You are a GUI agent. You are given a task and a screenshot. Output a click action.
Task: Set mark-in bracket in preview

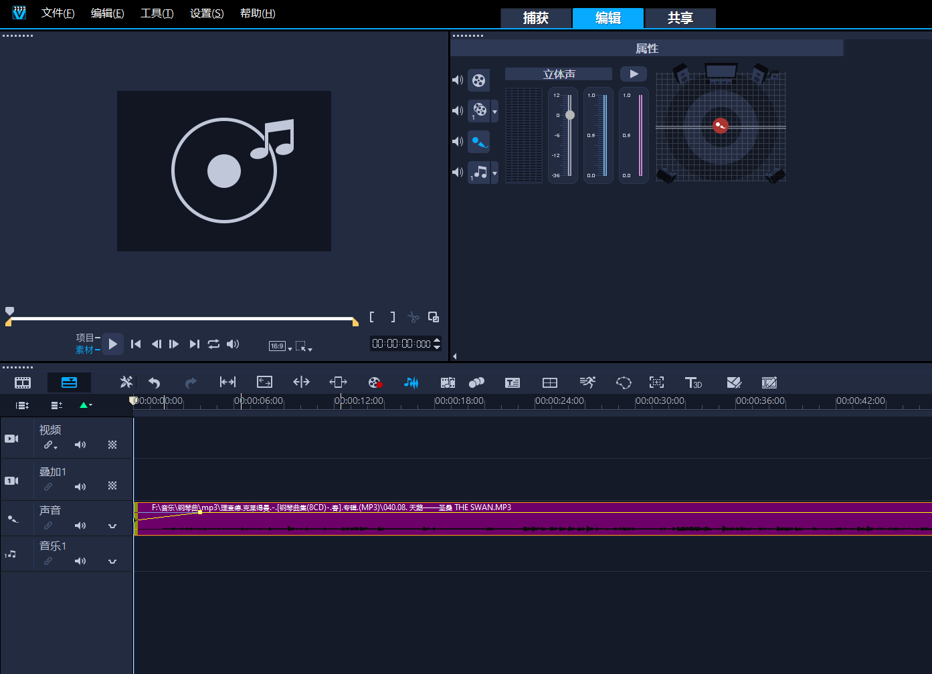pyautogui.click(x=372, y=317)
